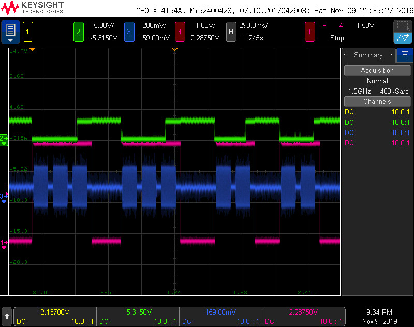Screen dimensions: 414x327
Task: Click the orange trigger time reference marker
Action: pyautogui.click(x=174, y=49)
